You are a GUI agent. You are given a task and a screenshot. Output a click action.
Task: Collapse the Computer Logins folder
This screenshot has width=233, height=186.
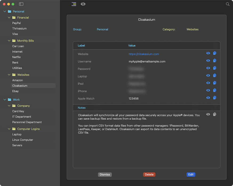[9, 129]
